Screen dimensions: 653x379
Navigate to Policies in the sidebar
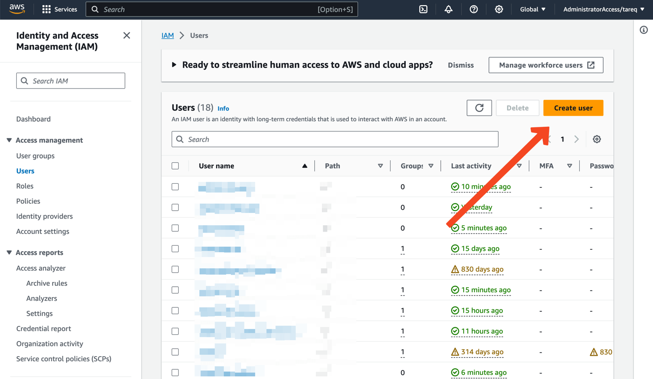point(28,201)
